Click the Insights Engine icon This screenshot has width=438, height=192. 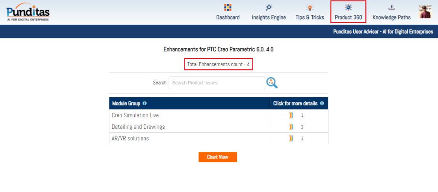(269, 8)
